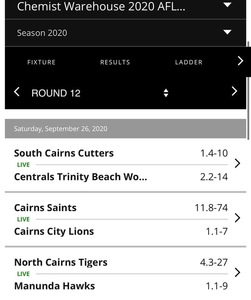Open the competition dropdown arrow beside Chemist Warehouse
The width and height of the screenshot is (251, 300).
click(x=228, y=5)
